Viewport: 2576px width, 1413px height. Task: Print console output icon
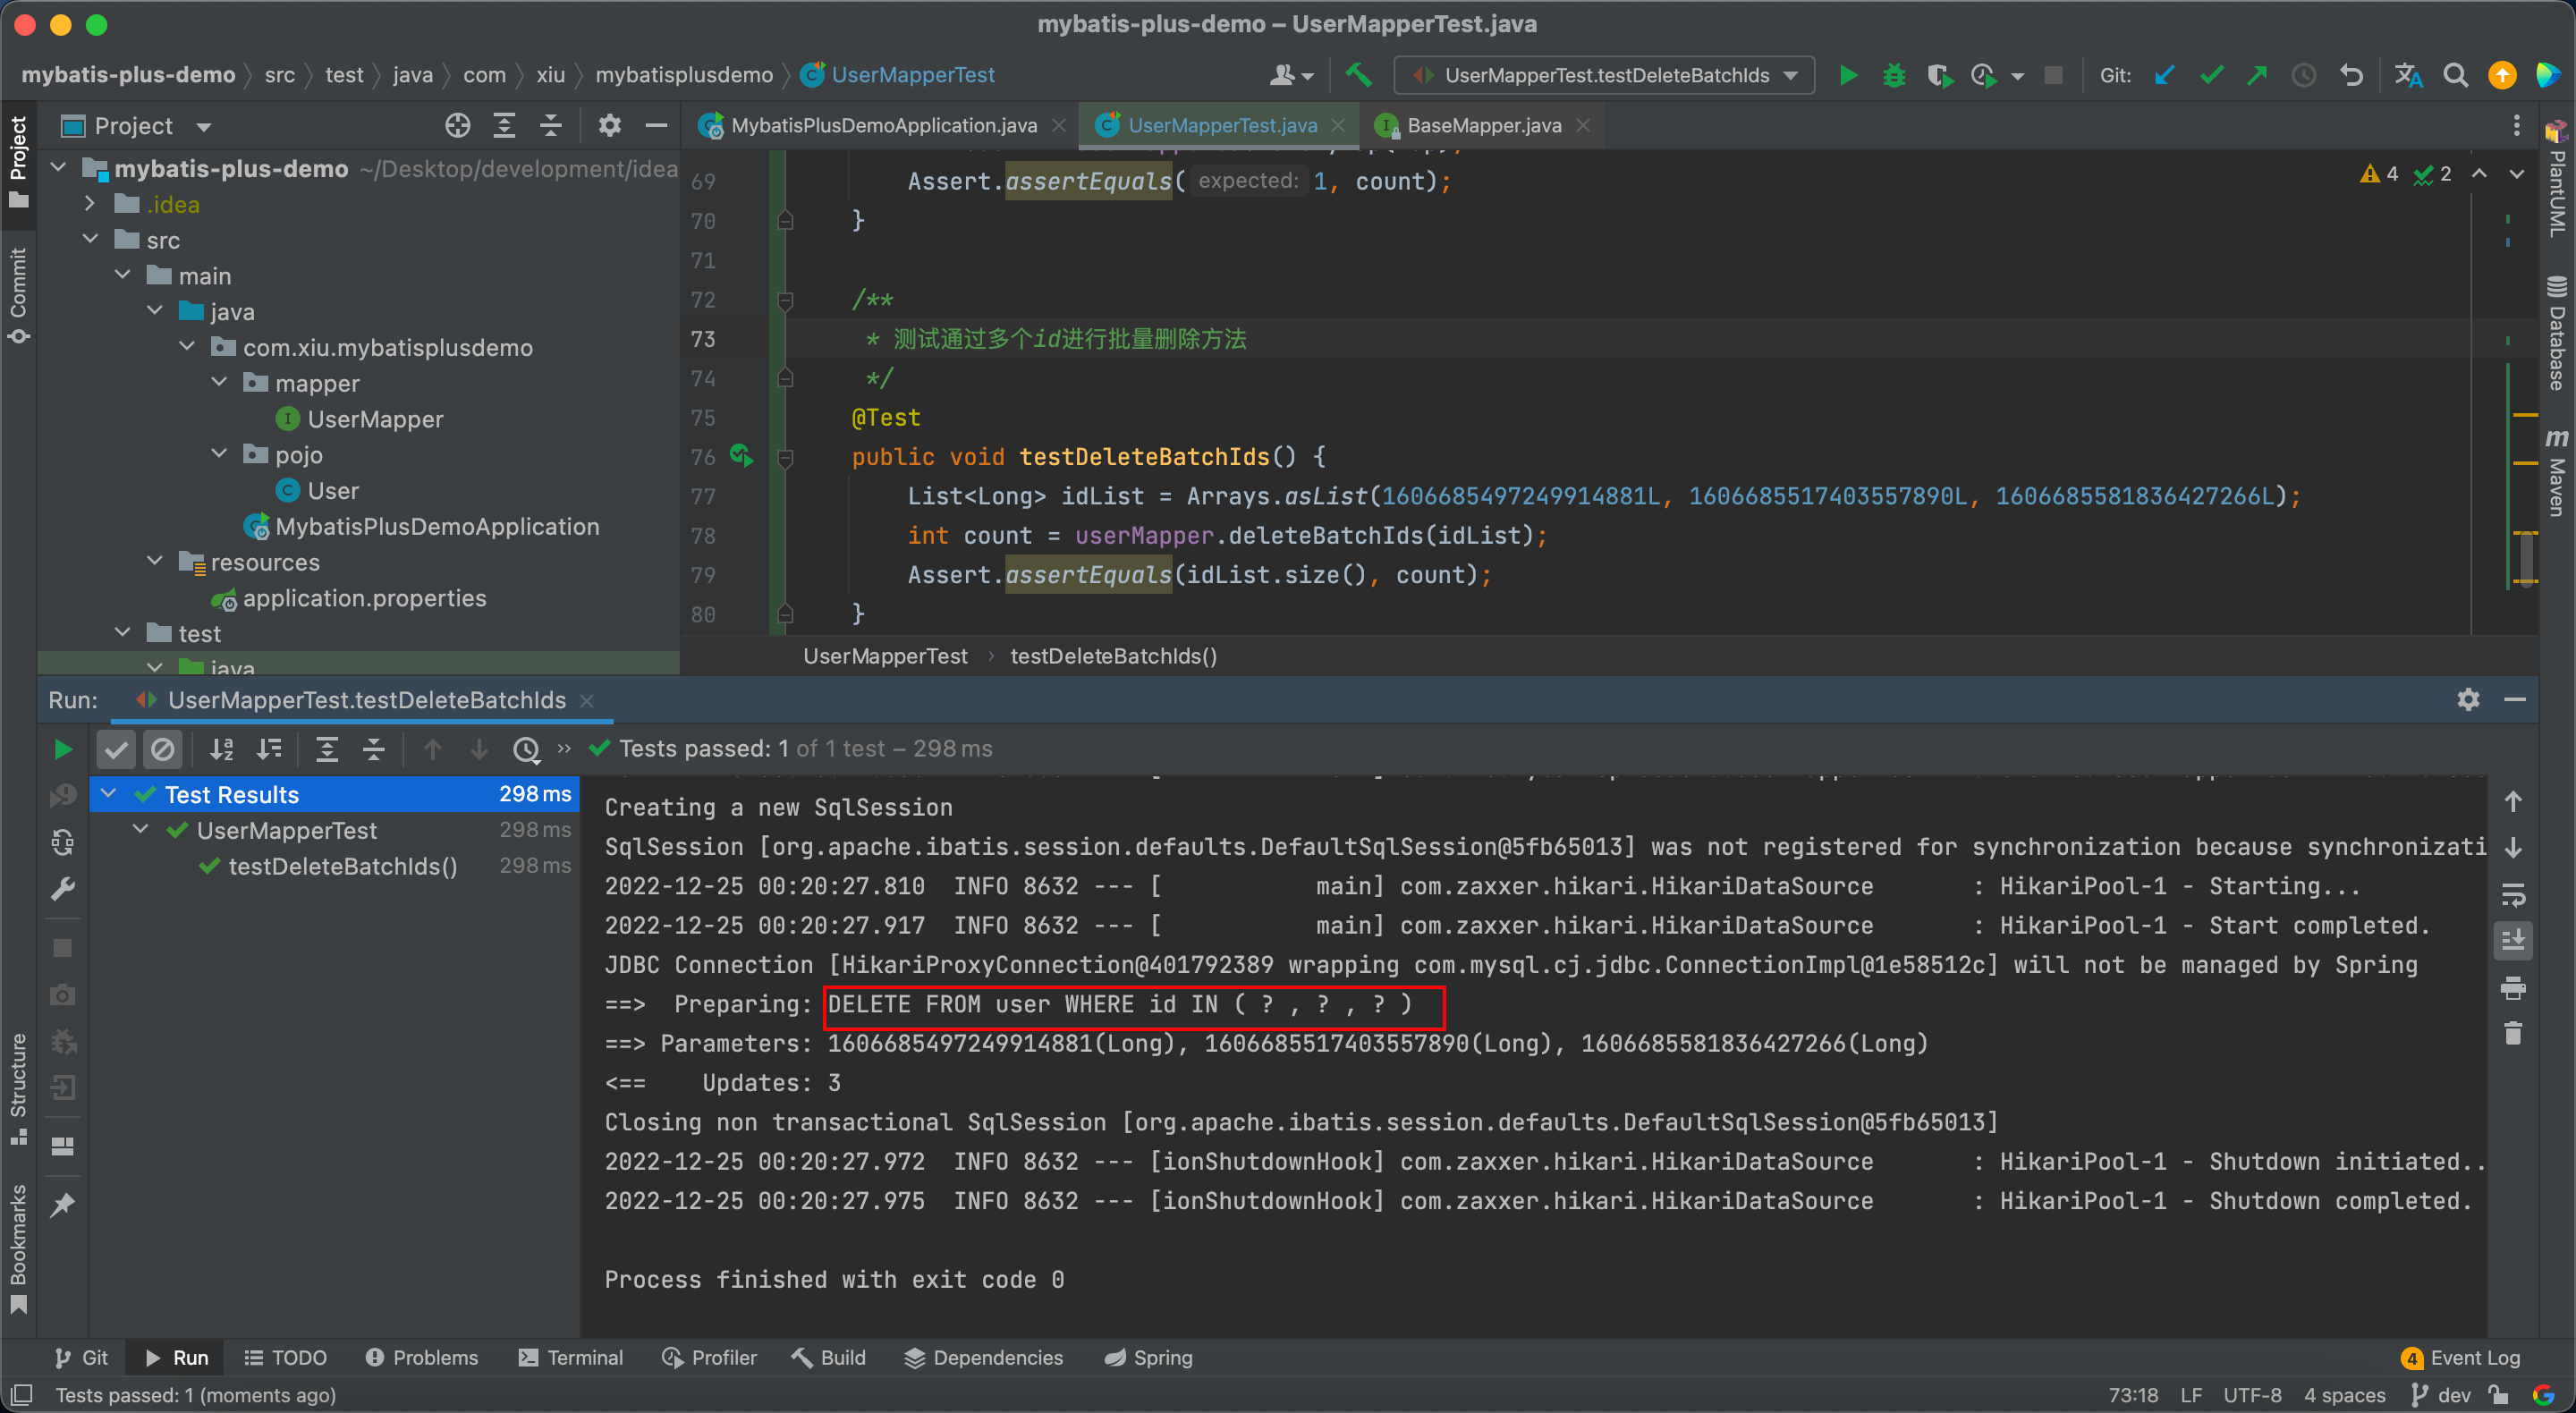2513,988
